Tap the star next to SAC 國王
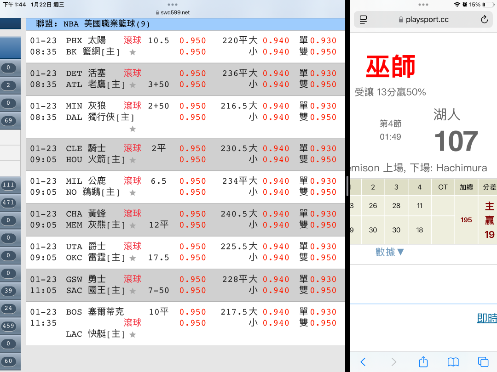The height and width of the screenshot is (372, 497). [x=133, y=291]
